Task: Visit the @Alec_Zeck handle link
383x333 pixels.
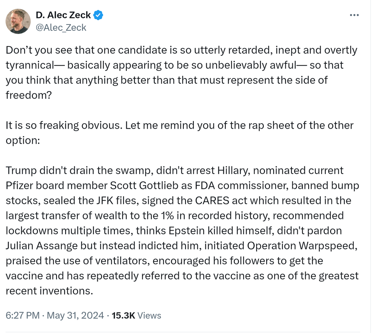Action: 61,27
